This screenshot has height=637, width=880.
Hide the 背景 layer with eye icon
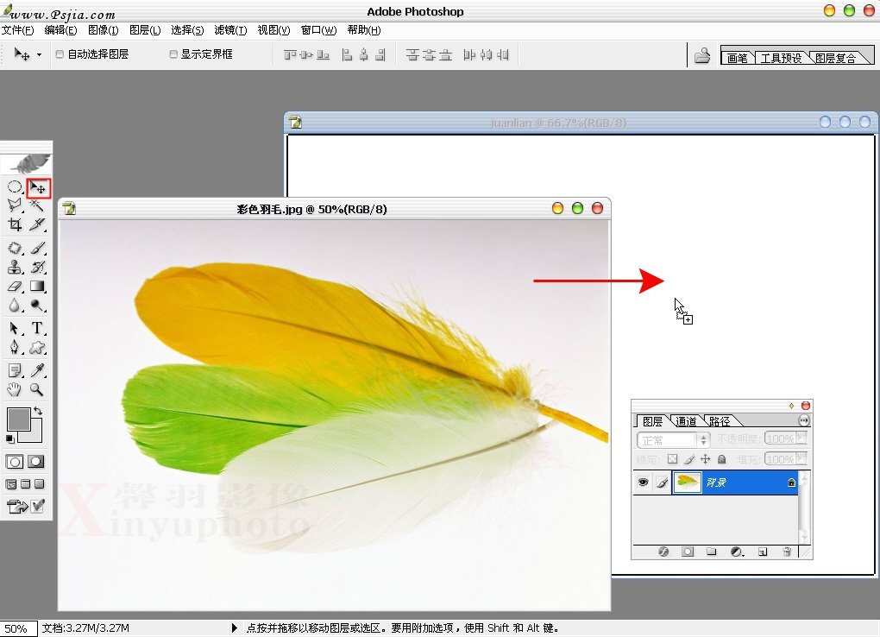click(x=643, y=482)
